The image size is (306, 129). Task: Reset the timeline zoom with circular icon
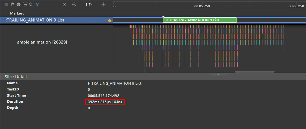(x=64, y=4)
